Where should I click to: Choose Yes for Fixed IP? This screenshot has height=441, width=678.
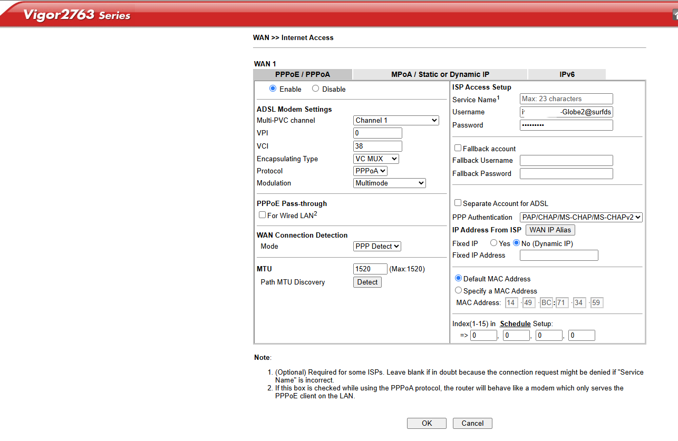493,243
